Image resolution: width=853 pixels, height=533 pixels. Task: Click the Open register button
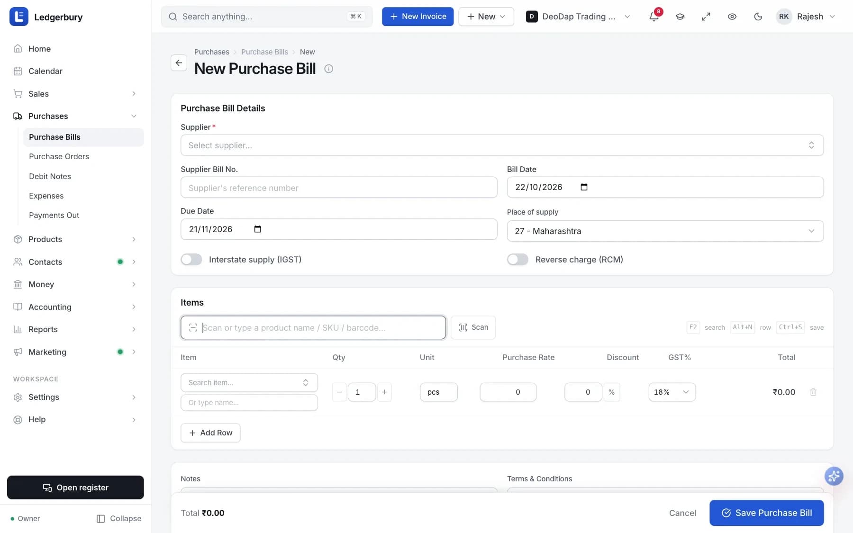[75, 488]
